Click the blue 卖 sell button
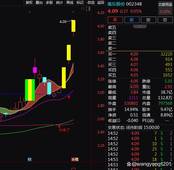Screen dimensions: 174x170 pyautogui.click(x=132, y=20)
